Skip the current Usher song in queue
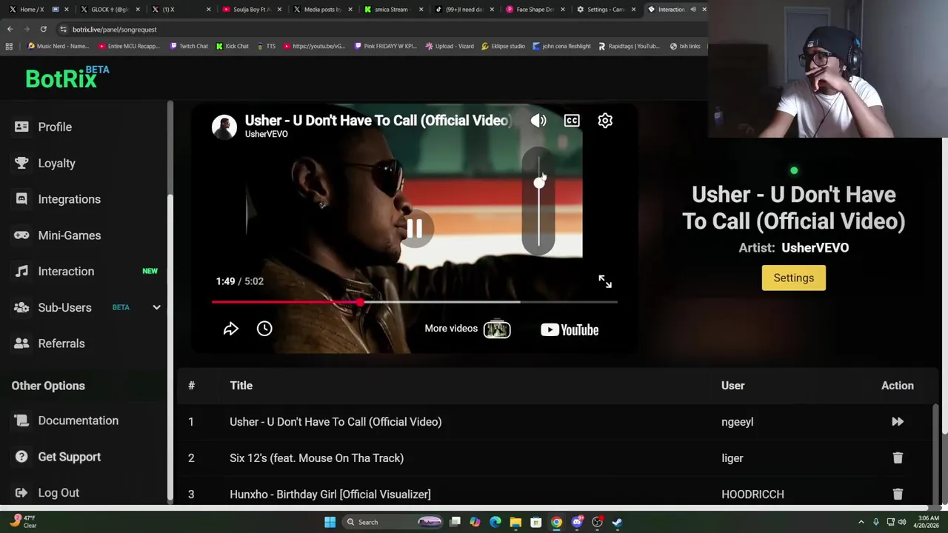Image resolution: width=948 pixels, height=533 pixels. (897, 422)
